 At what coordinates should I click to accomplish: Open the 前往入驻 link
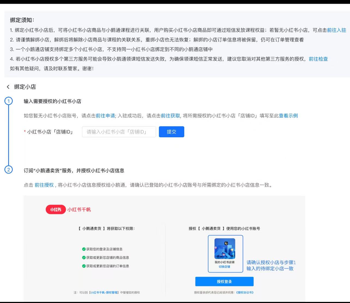pyautogui.click(x=336, y=30)
